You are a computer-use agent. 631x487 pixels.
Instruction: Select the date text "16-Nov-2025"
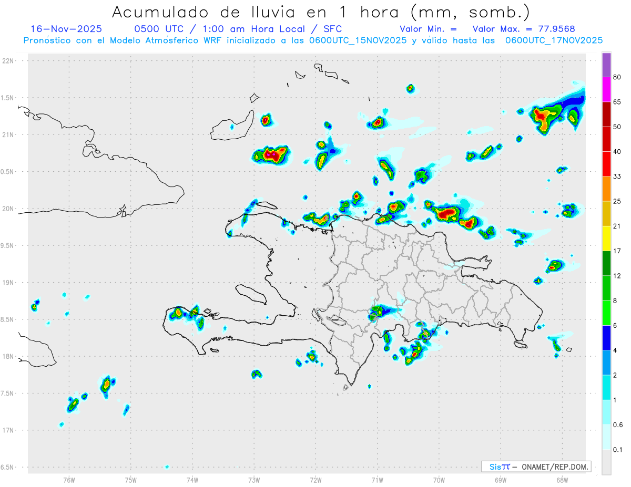66,29
